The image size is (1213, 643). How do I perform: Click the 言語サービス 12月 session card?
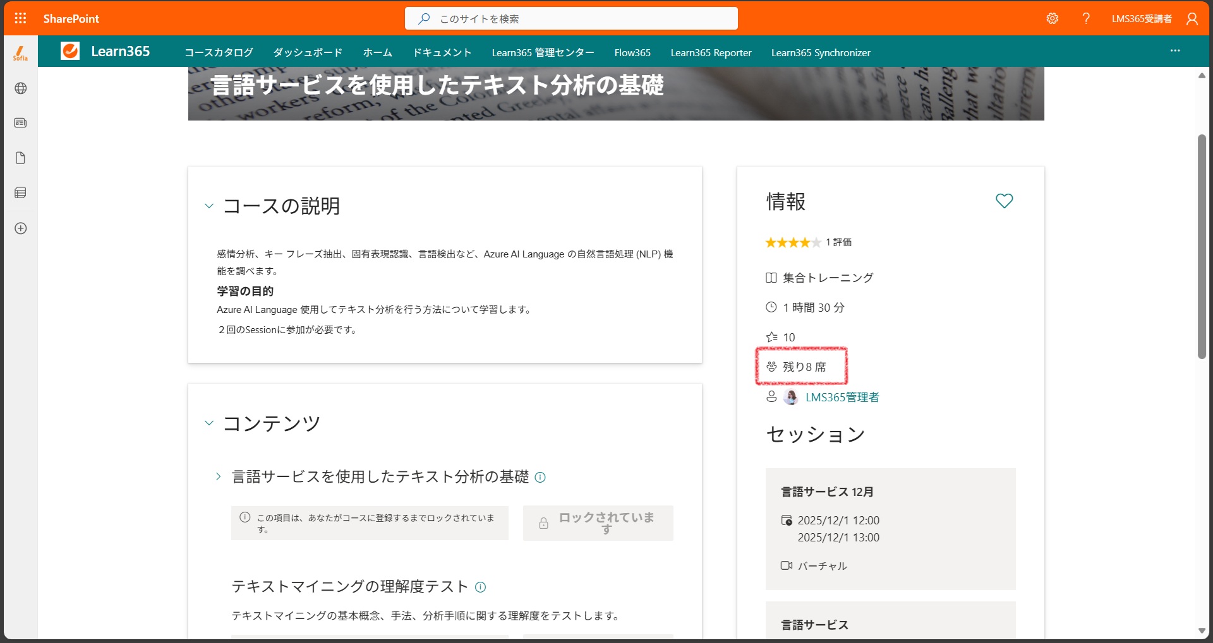tap(891, 529)
